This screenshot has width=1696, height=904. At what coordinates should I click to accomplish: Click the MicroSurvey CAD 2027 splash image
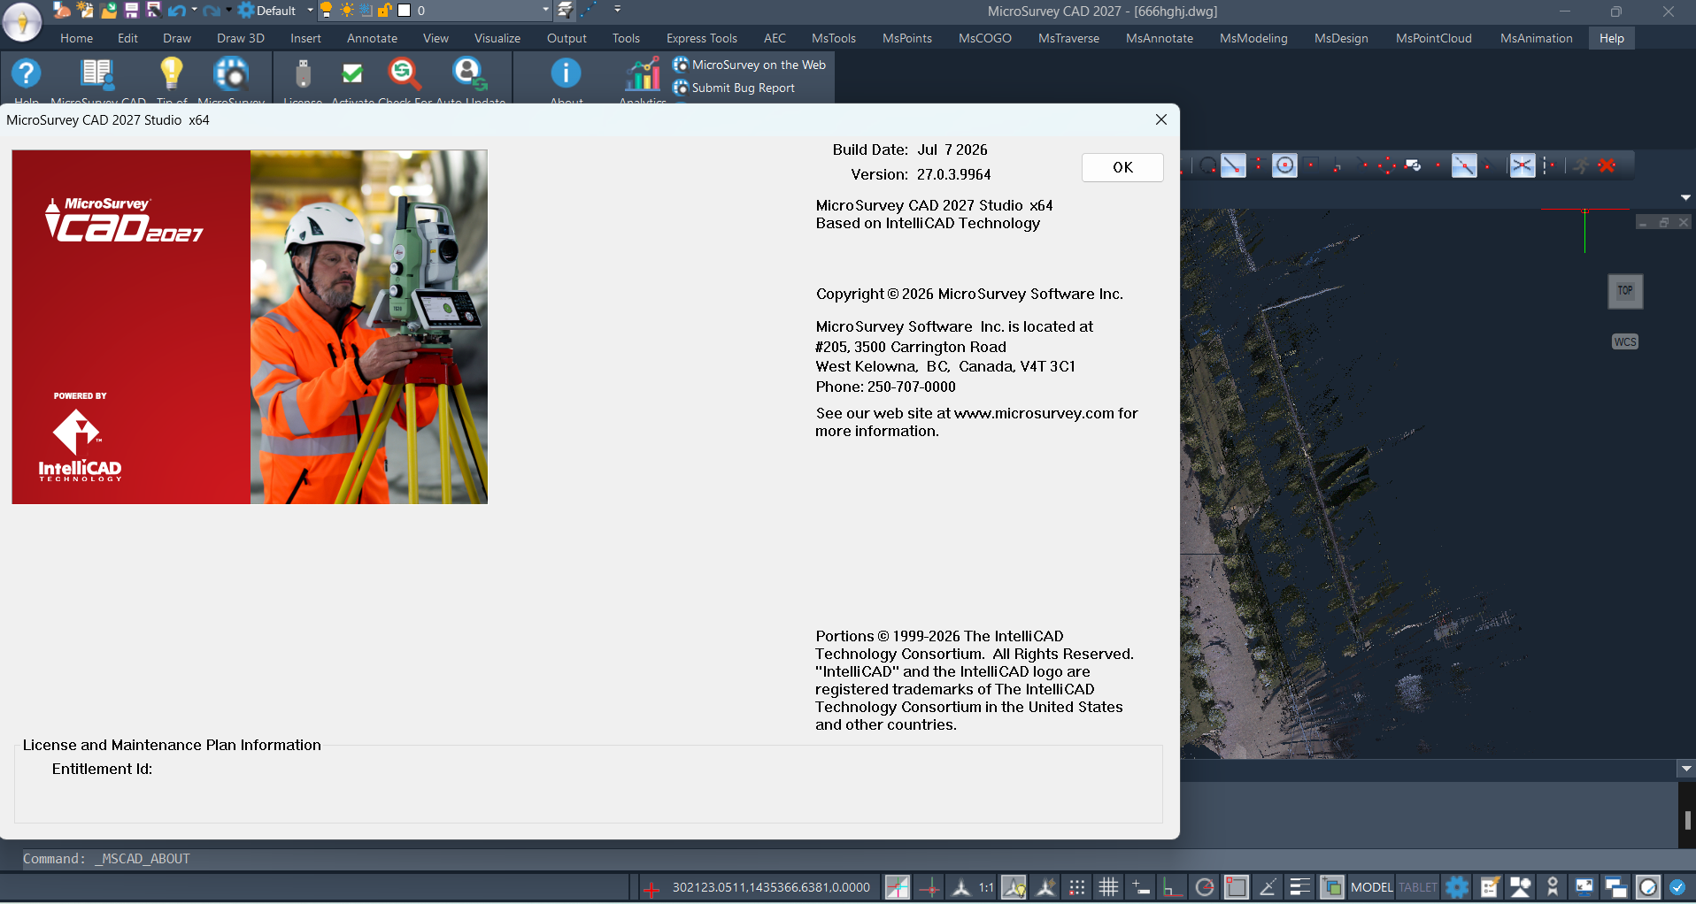pos(250,326)
